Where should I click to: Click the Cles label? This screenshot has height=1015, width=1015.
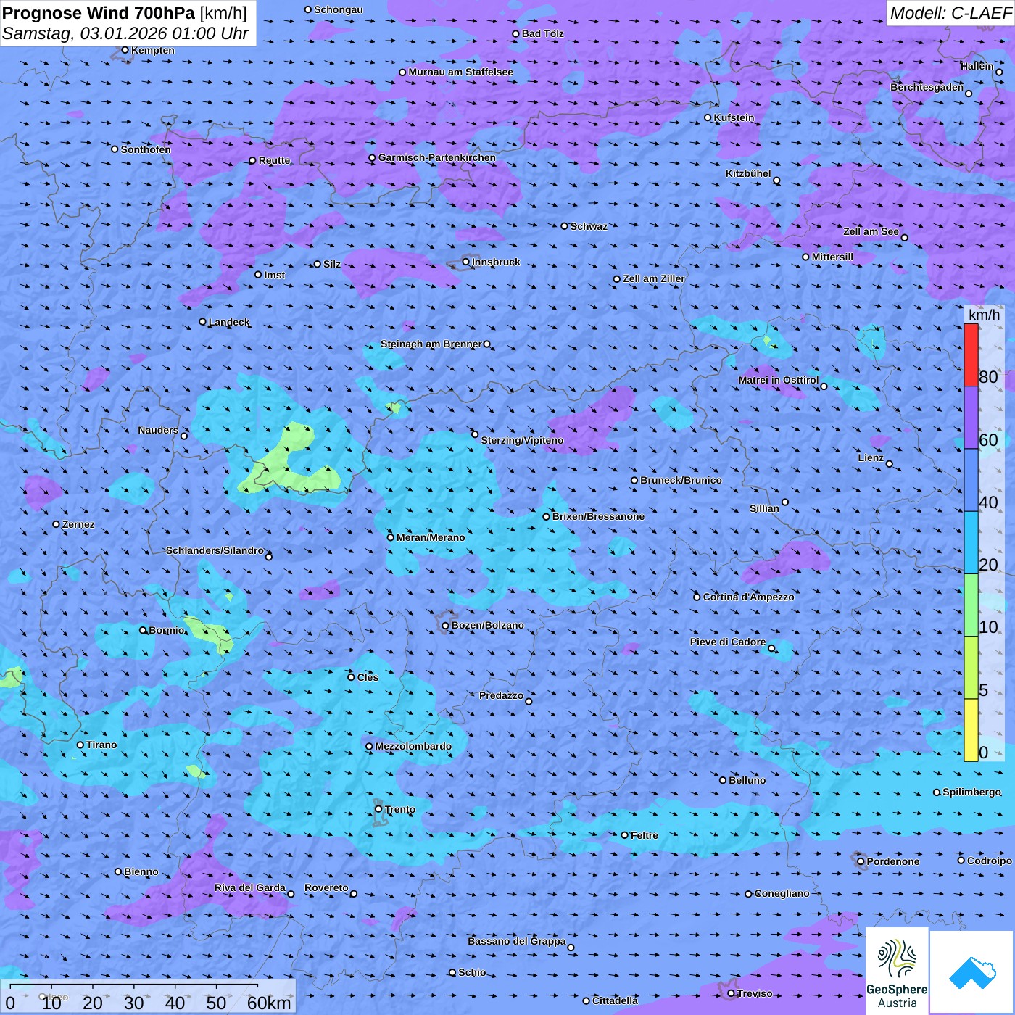click(x=368, y=677)
